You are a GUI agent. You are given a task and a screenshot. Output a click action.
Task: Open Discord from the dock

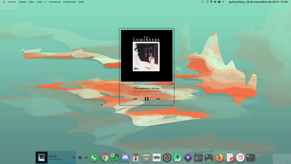coord(125,158)
